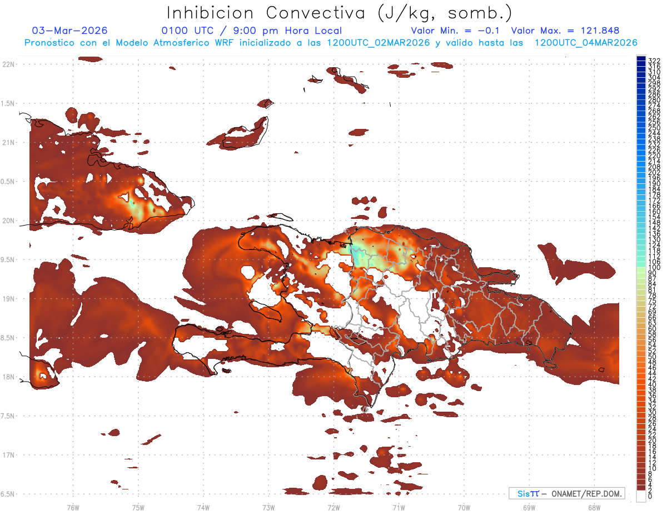Click the '322' value on the color scale
Screen dimensions: 667x515
pyautogui.click(x=654, y=60)
